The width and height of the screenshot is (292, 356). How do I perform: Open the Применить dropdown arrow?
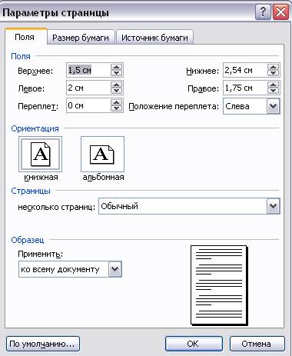click(x=115, y=269)
